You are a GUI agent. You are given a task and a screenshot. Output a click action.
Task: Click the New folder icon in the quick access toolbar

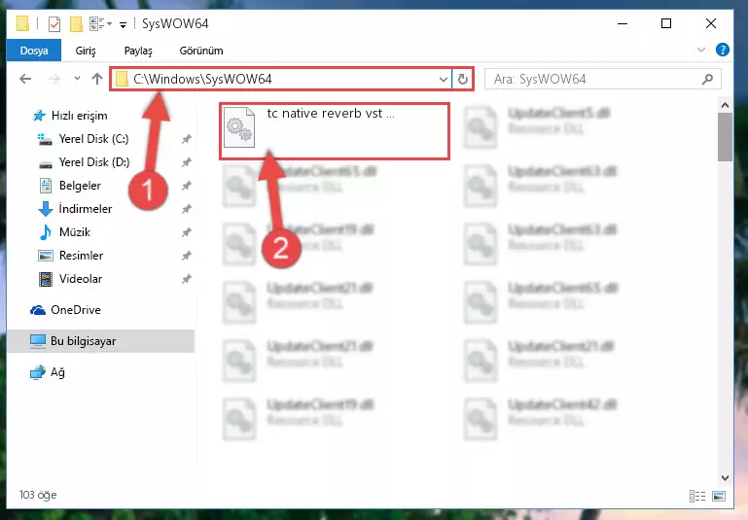click(76, 23)
